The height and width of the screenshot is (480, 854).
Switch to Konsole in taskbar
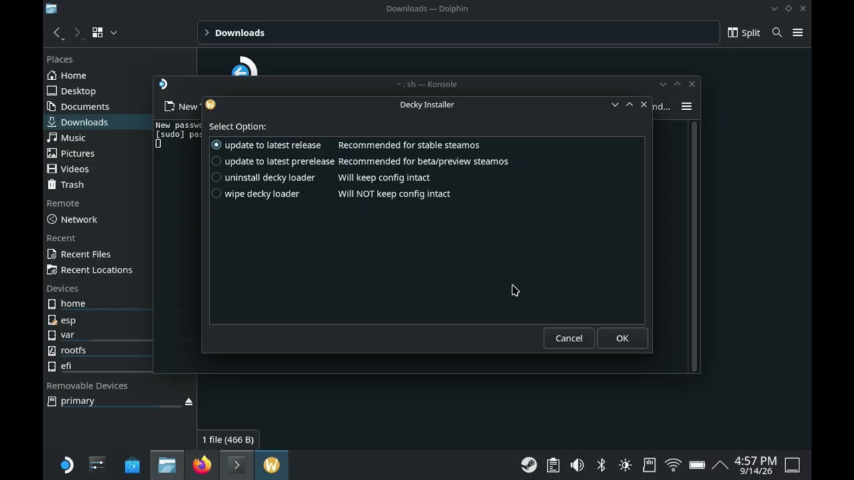click(x=236, y=465)
